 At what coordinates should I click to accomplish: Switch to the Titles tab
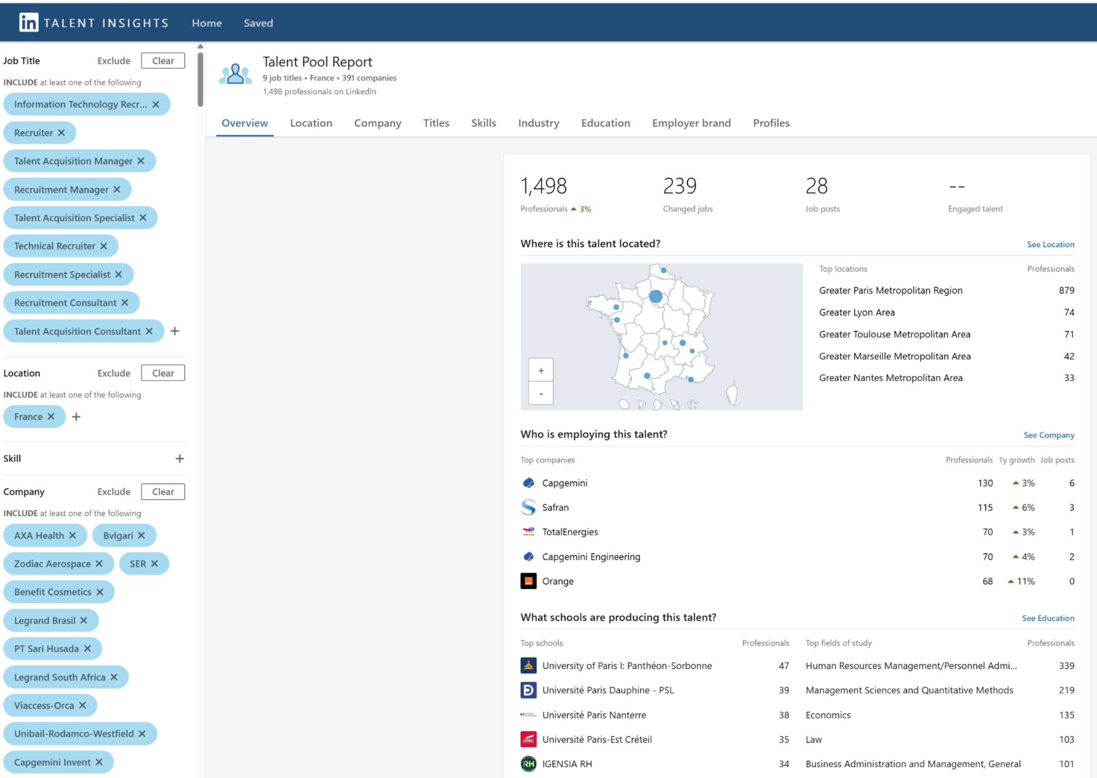(436, 123)
